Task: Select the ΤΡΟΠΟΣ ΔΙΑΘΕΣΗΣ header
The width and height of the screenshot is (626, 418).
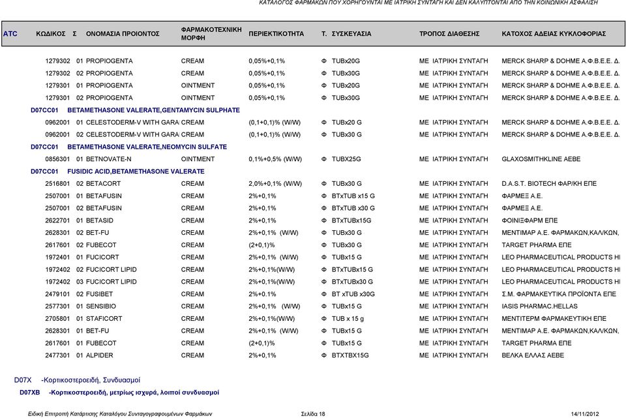Action: point(449,33)
